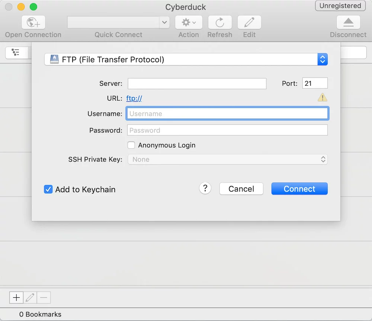Open the SSH Private Key dropdown
The width and height of the screenshot is (372, 321).
(228, 159)
